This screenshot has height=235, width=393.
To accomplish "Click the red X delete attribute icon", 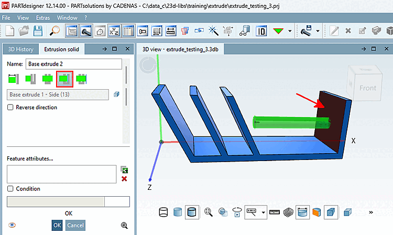I will (x=124, y=179).
